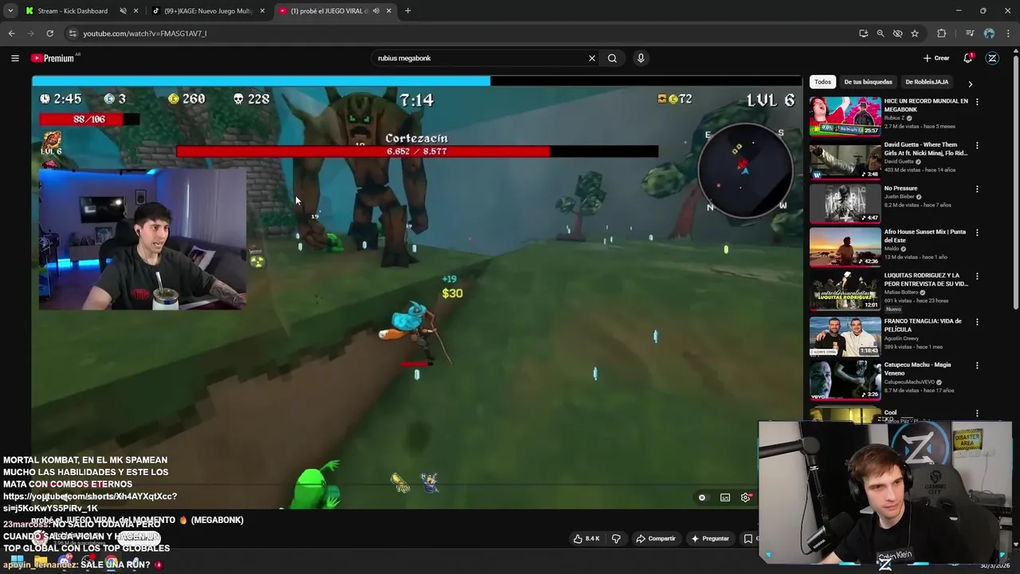
Task: Open options for HICE UN RECORD MUNDIAL video
Action: coord(977,102)
